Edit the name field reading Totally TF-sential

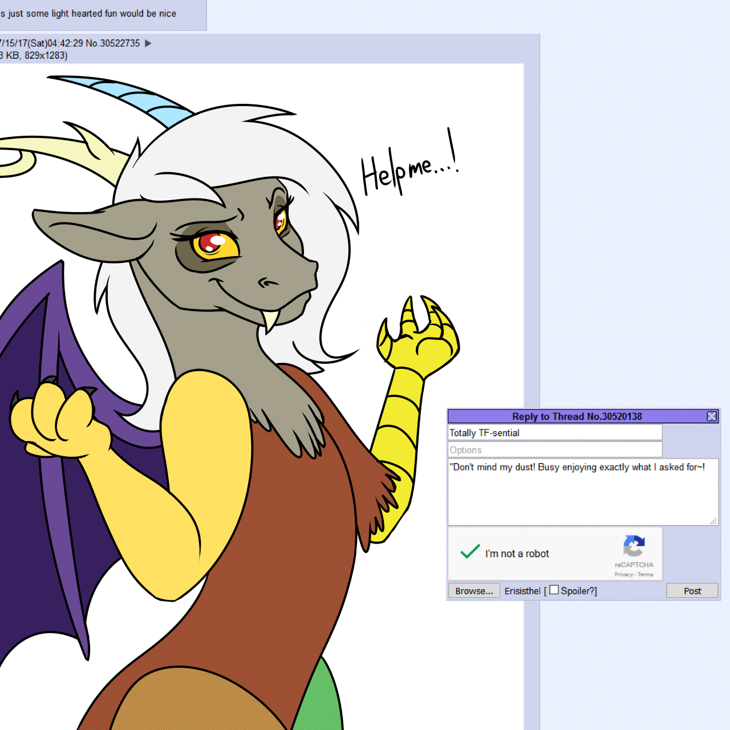(x=555, y=433)
